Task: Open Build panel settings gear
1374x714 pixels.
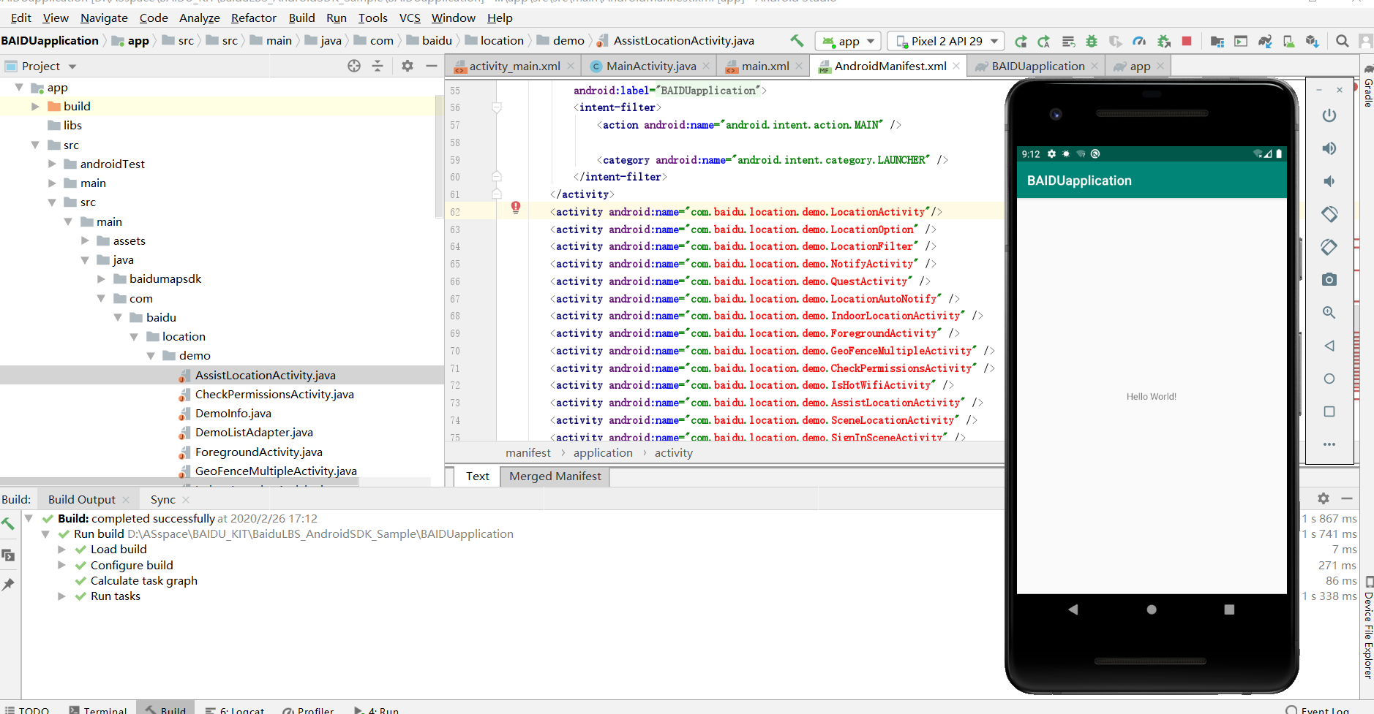Action: pyautogui.click(x=1323, y=498)
